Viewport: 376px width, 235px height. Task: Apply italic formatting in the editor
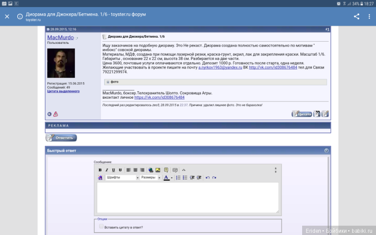[x=107, y=170]
